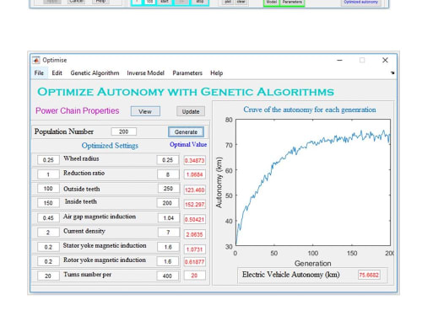Click the Stator yoke induction maximum field 1.6
422x316 pixels.
coord(168,247)
